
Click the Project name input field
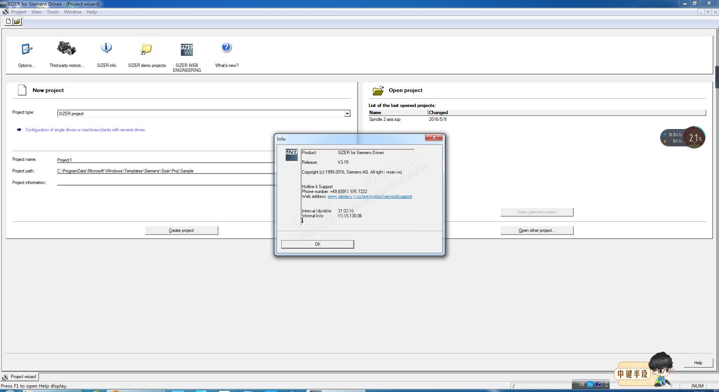coord(166,160)
